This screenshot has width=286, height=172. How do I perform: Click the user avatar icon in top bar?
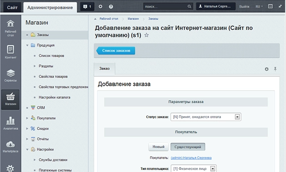(201, 6)
